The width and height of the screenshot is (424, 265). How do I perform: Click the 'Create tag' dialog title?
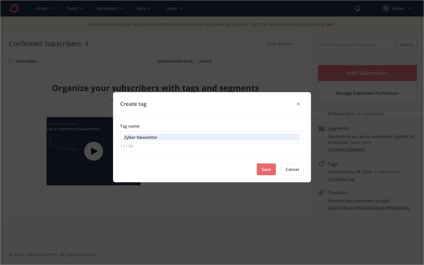pyautogui.click(x=133, y=104)
